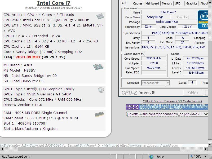The width and height of the screenshot is (212, 159).
Task: Click the MB Model : N53SV line
Action: [x=19, y=70]
